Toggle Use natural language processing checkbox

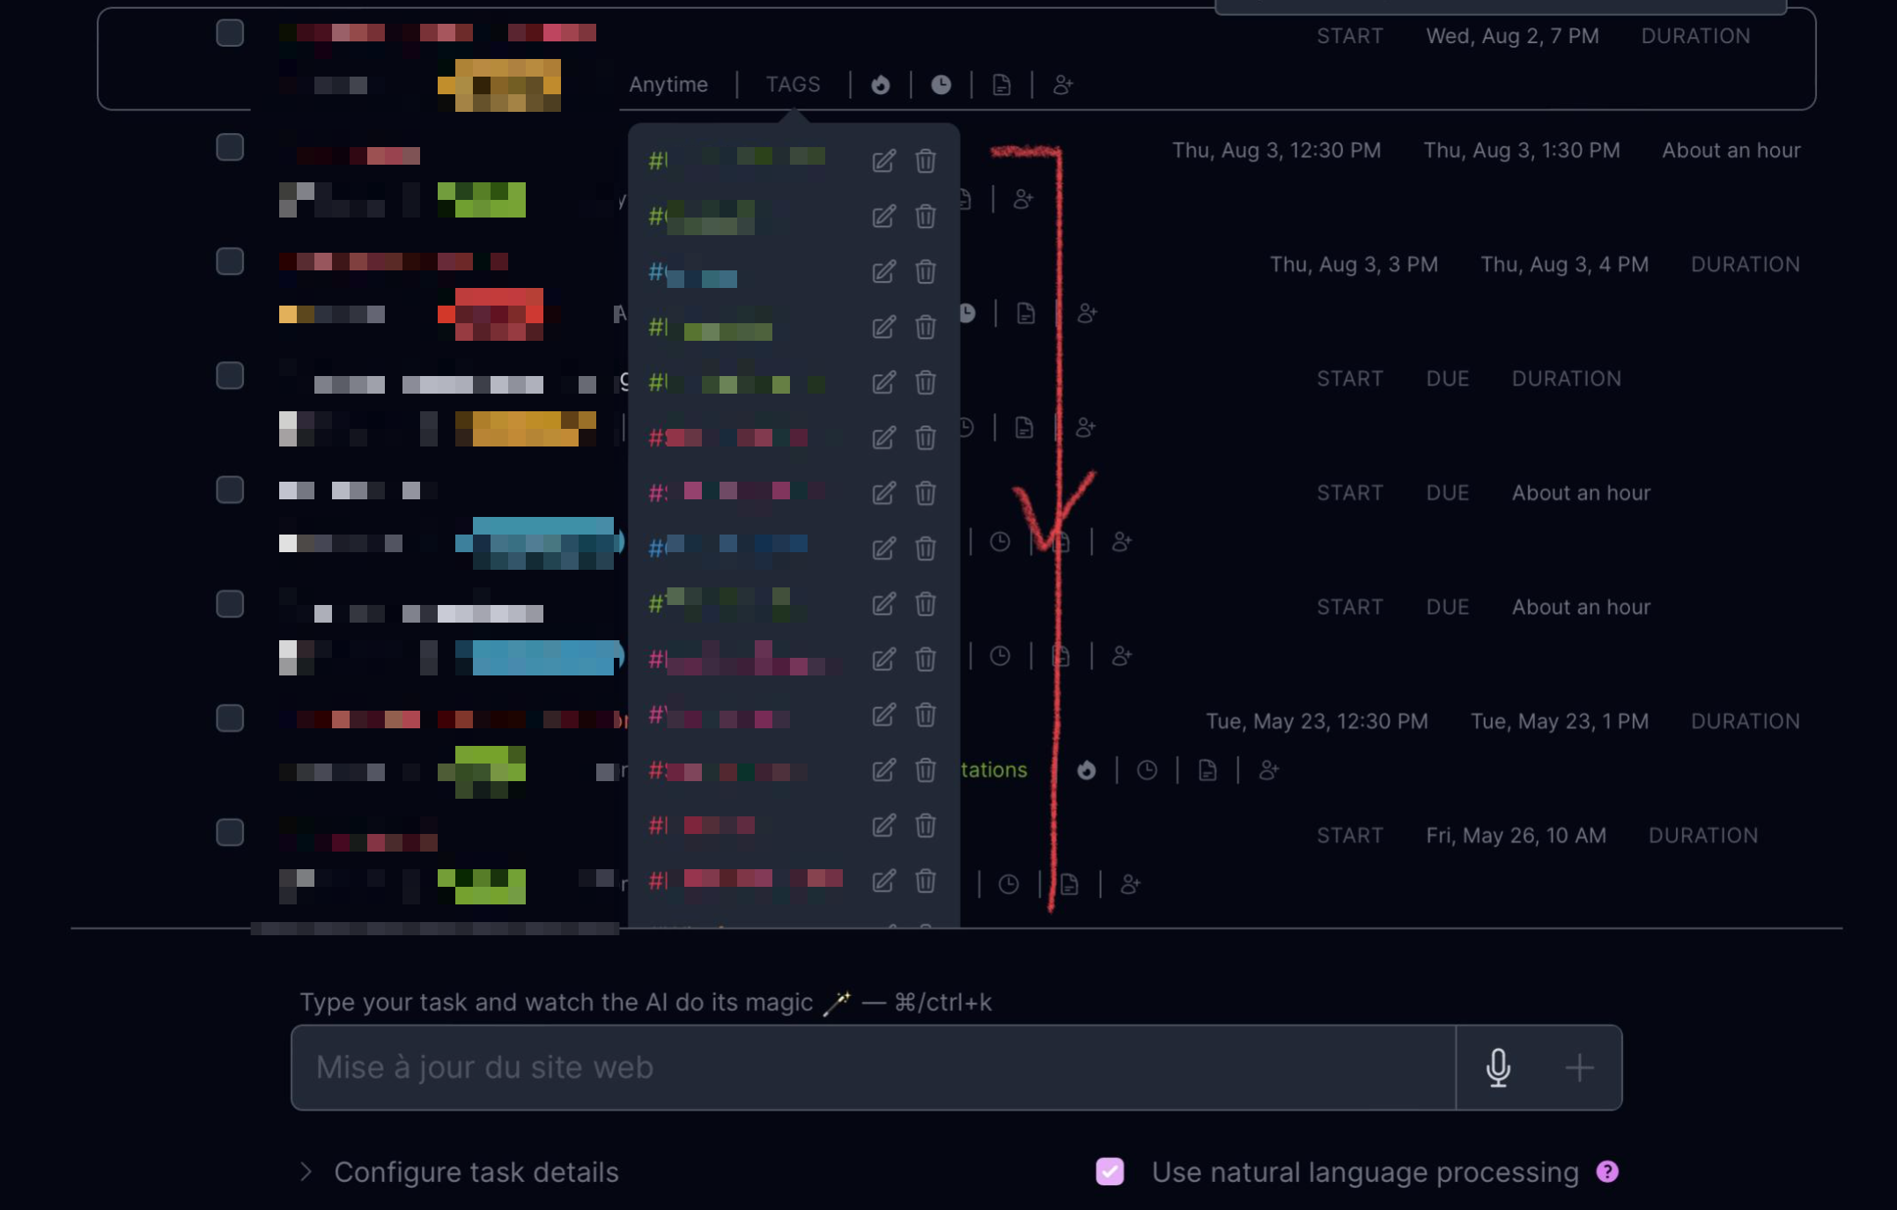click(x=1110, y=1172)
